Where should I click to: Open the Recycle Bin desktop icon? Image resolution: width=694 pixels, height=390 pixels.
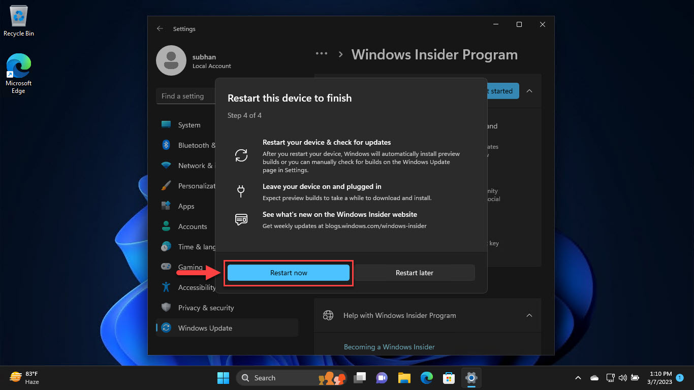point(19,21)
